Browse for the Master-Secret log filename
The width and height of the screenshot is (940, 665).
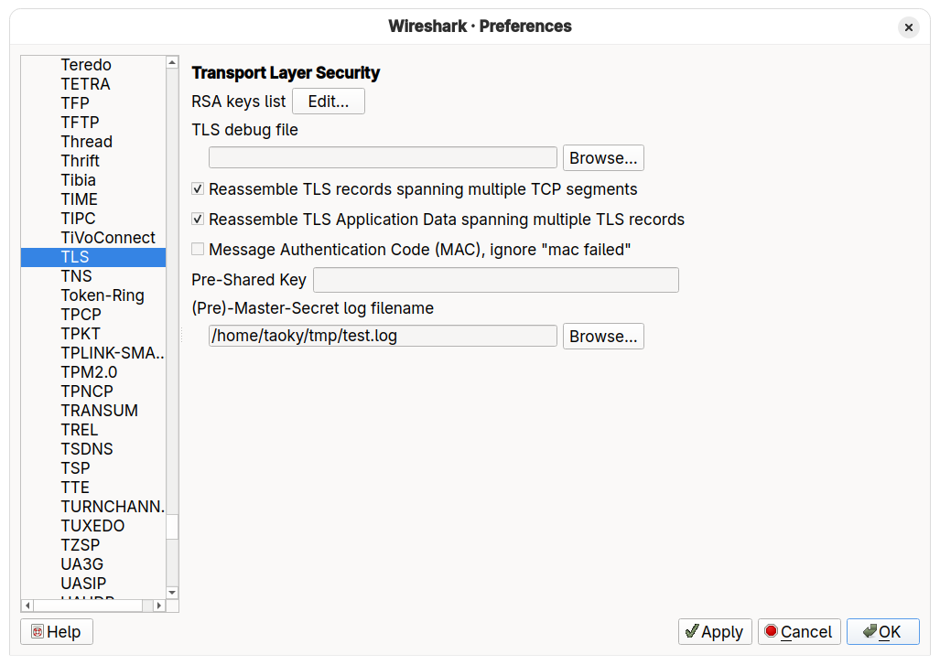point(602,336)
